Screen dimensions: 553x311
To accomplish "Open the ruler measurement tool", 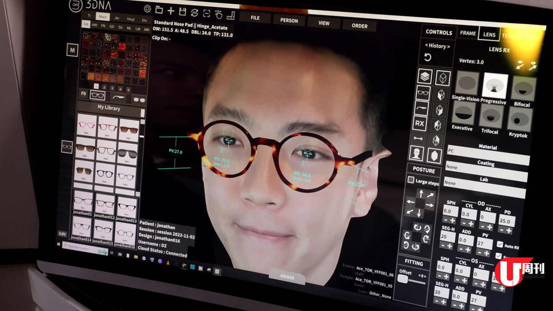I will (231, 15).
